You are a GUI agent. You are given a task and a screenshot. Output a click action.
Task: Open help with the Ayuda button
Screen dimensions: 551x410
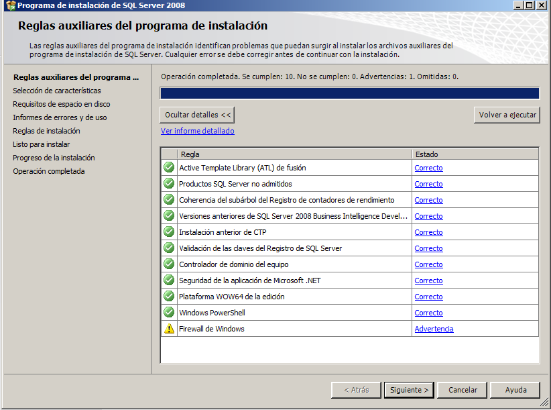tap(515, 390)
